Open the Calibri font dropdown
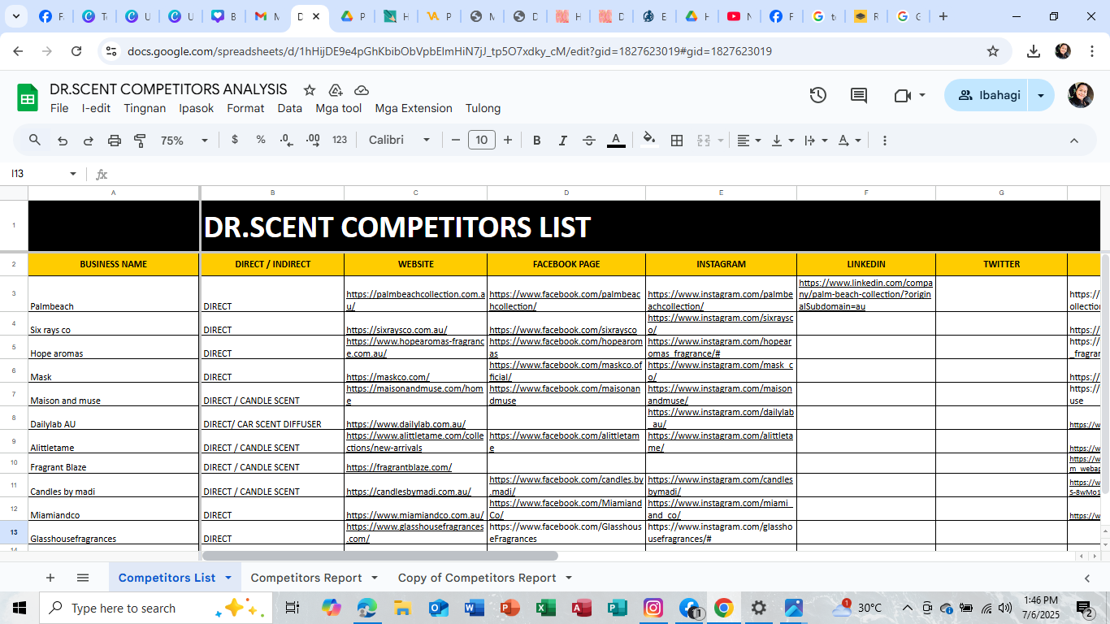Image resolution: width=1110 pixels, height=624 pixels. tap(399, 140)
